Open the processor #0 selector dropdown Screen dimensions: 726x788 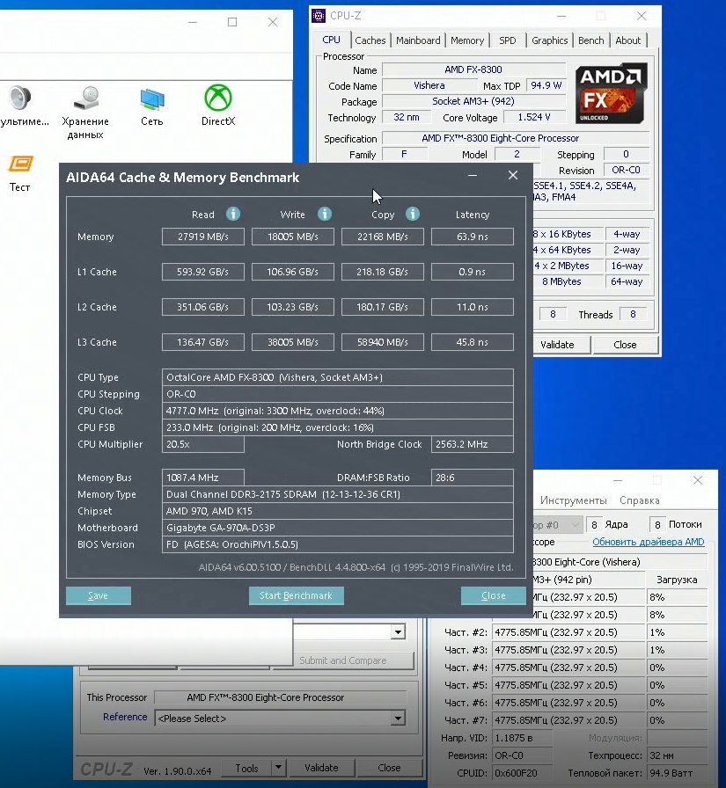(x=557, y=525)
